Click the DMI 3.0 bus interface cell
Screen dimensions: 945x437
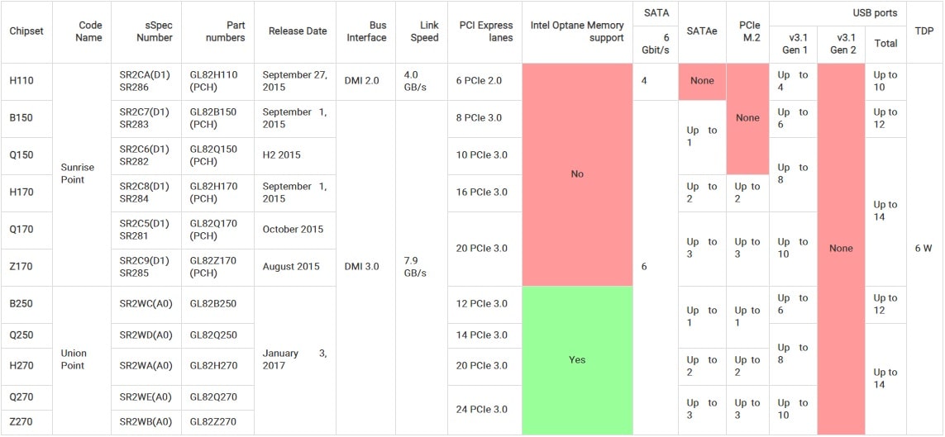(x=361, y=267)
